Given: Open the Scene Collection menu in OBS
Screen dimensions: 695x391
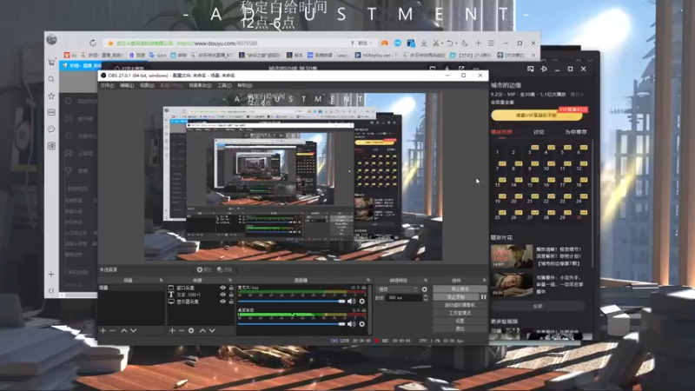Looking at the screenshot, I should [201, 85].
